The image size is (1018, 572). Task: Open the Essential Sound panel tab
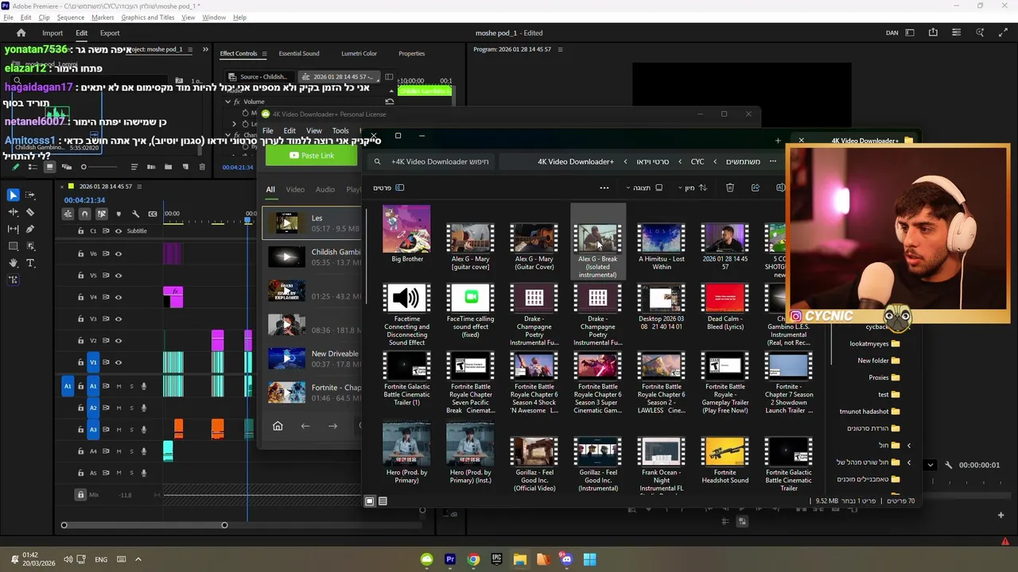pos(299,53)
